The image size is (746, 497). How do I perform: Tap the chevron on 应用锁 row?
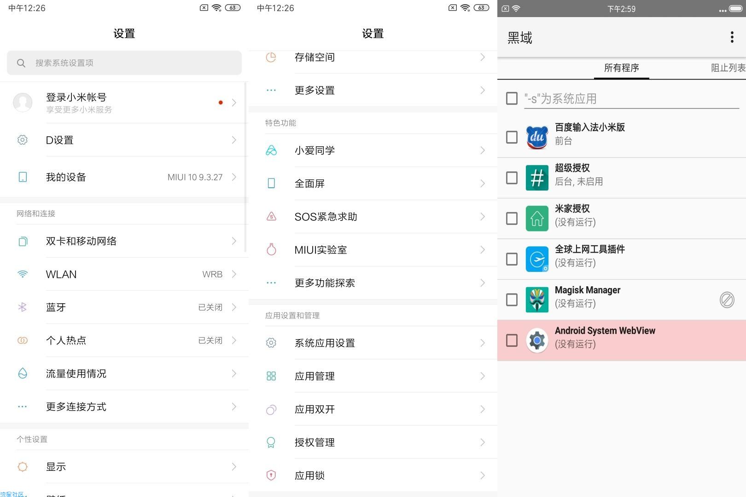(483, 475)
